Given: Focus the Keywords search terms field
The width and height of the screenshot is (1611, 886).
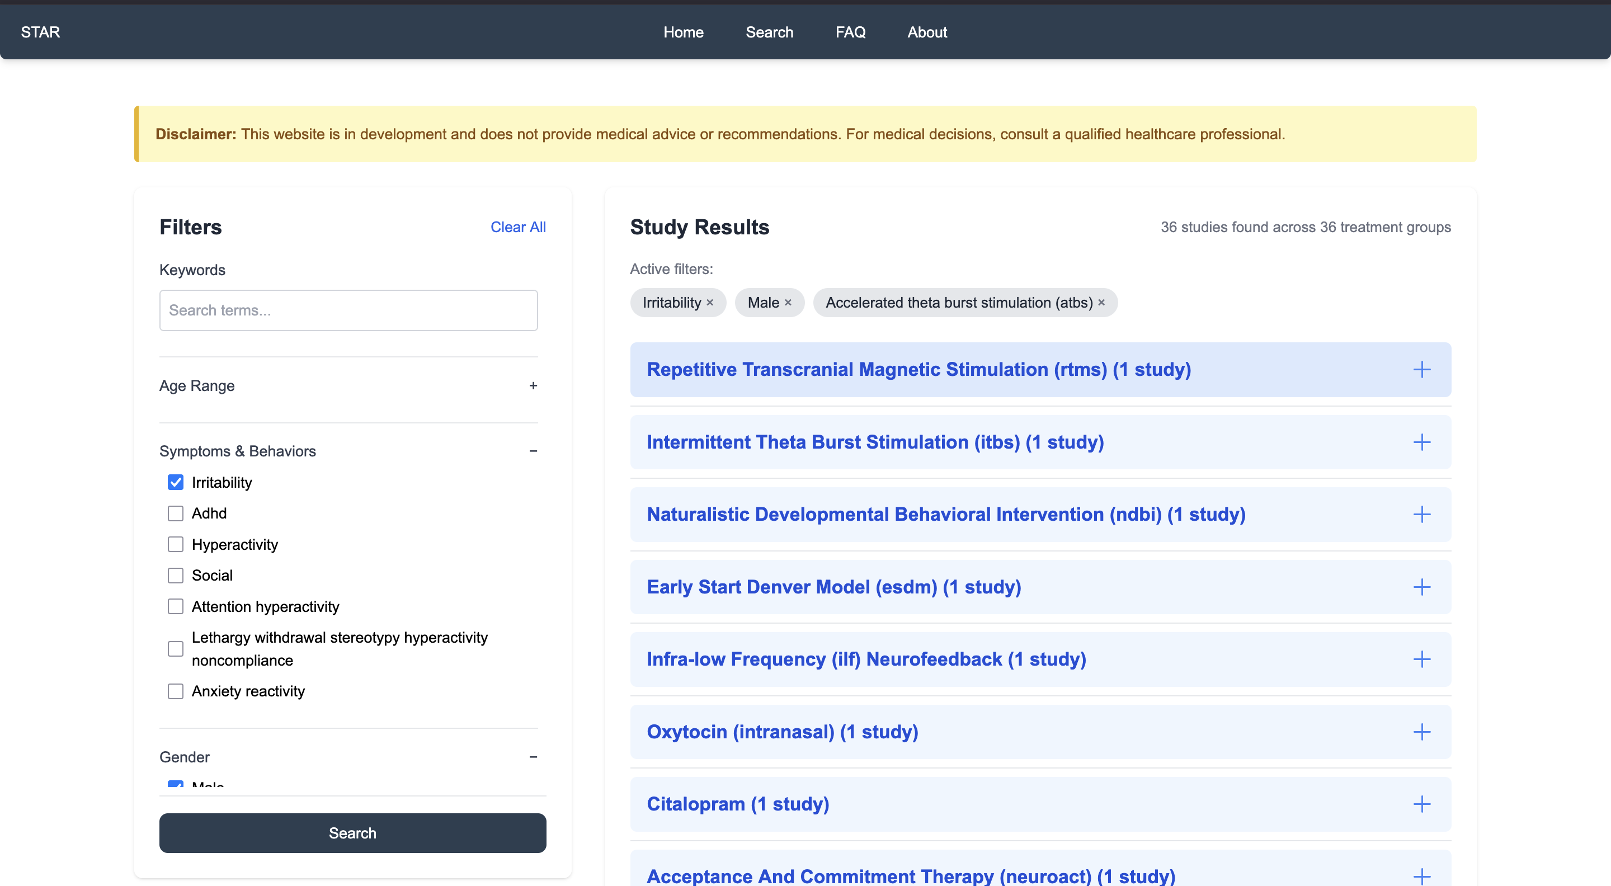Looking at the screenshot, I should pos(348,310).
